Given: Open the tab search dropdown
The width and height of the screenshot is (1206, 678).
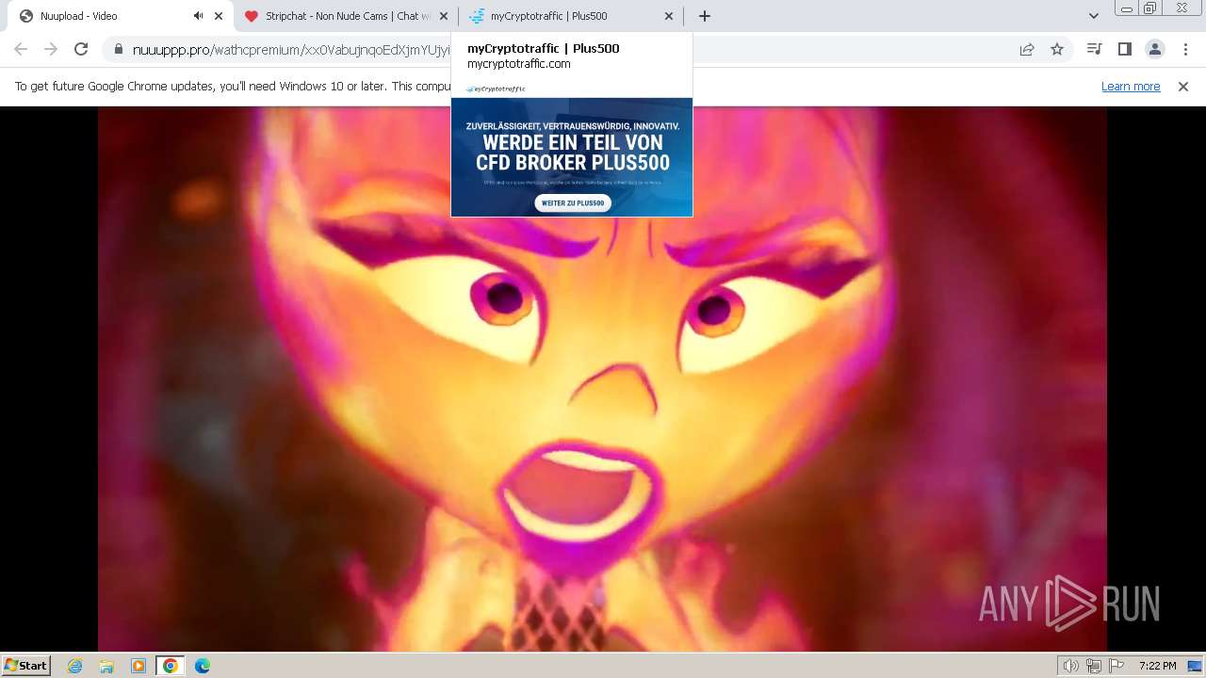Looking at the screenshot, I should point(1093,16).
